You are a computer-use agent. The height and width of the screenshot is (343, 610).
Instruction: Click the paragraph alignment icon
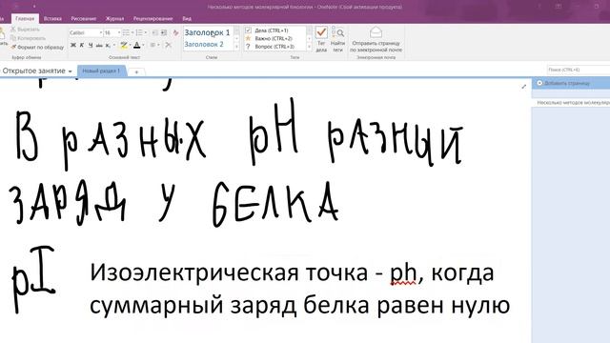152,45
